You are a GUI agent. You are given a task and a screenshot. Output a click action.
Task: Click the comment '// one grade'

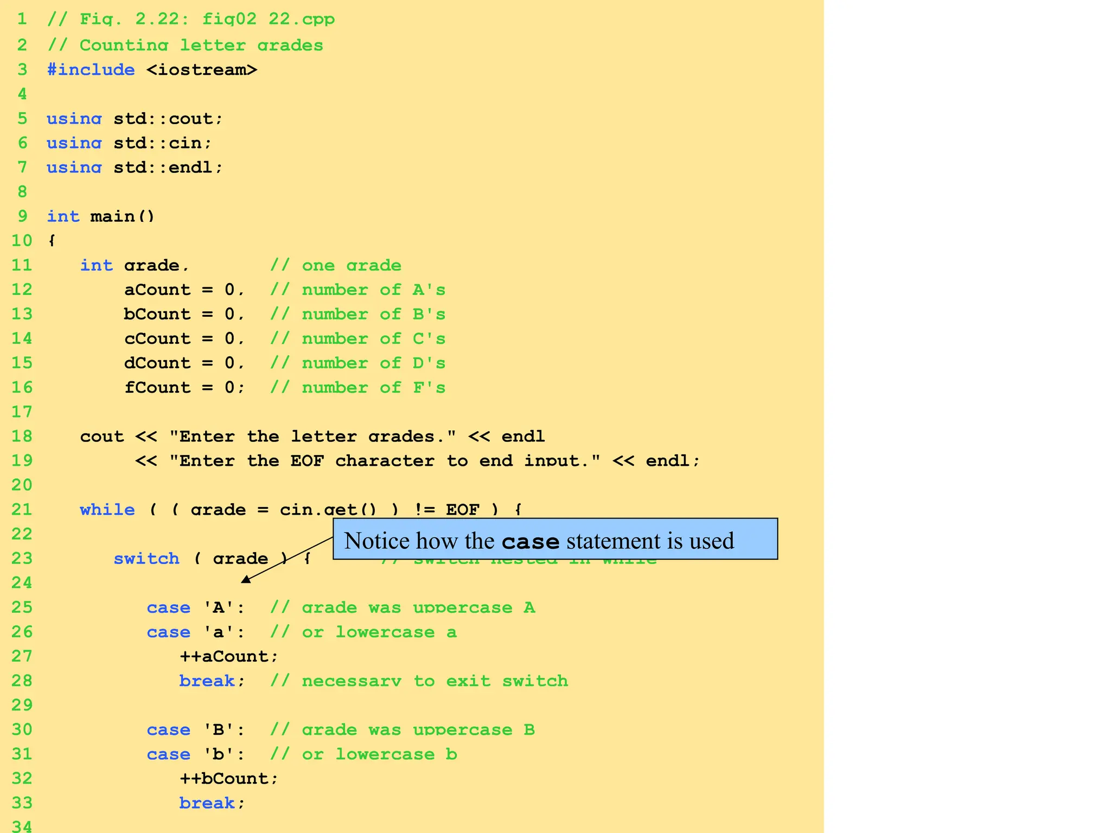[336, 265]
